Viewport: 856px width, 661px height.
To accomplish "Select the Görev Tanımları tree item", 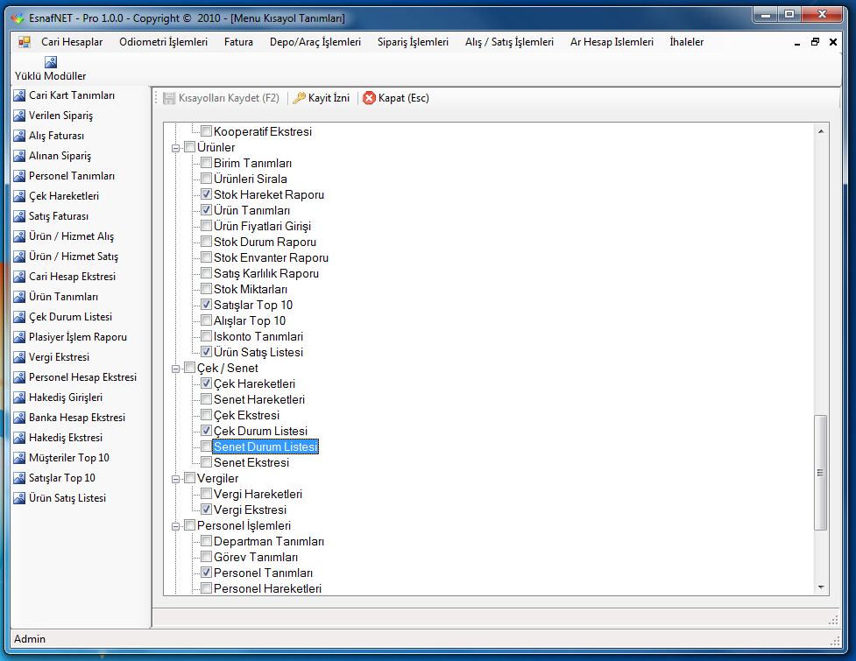I will 256,557.
